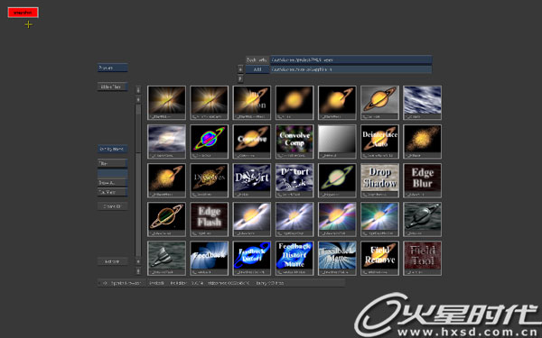This screenshot has width=542, height=338.
Task: Choose the Edge Blur spark thumbnail
Action: (x=422, y=180)
